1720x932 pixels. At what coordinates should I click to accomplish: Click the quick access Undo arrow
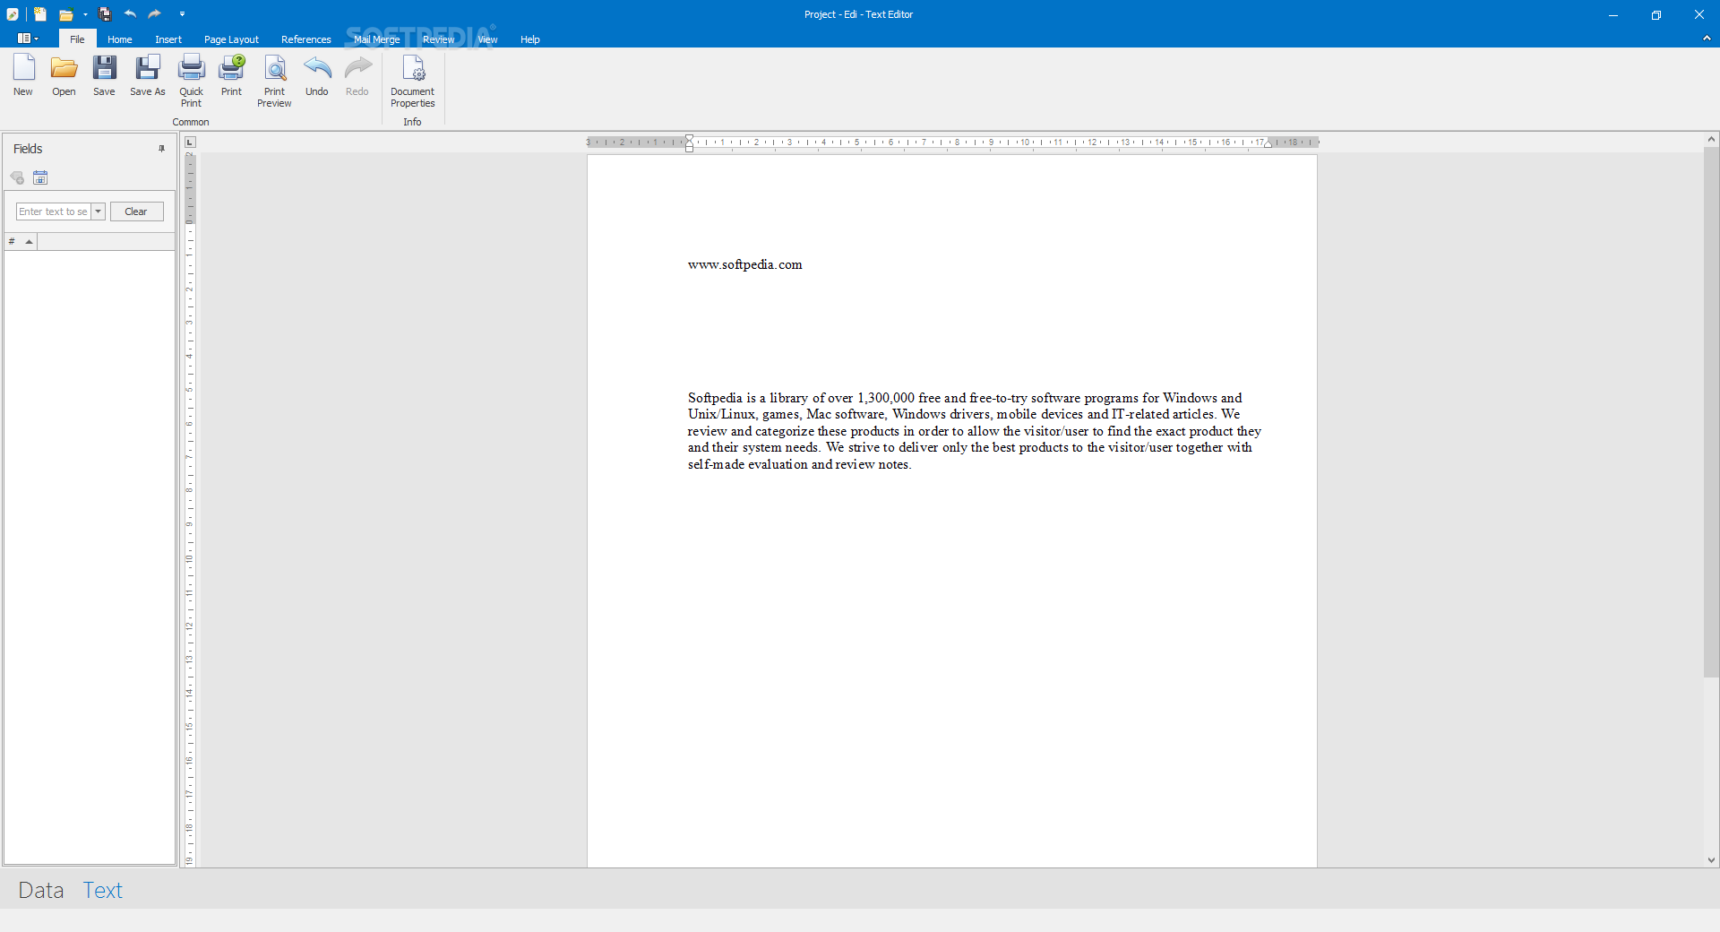click(130, 14)
